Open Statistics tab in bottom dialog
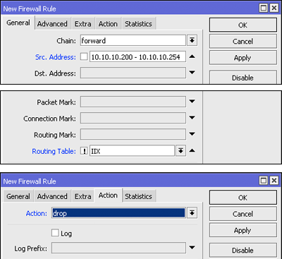 click(x=138, y=196)
